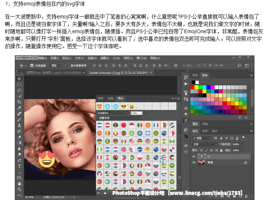Select the Crop tool
This screenshot has width=263, height=200.
[x=19, y=102]
